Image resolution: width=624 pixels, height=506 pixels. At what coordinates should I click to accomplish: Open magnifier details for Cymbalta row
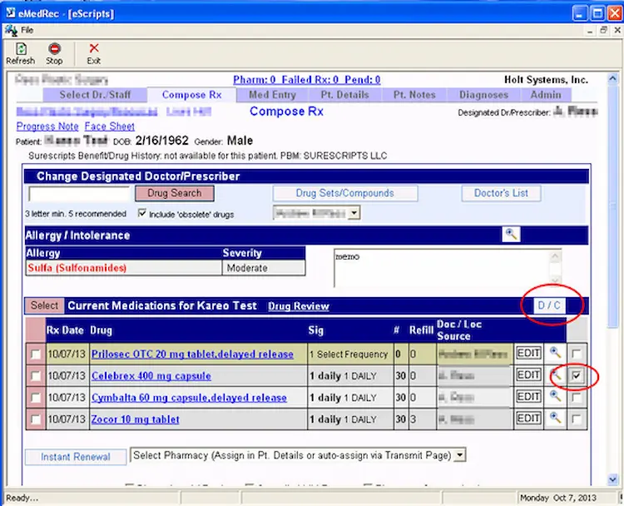click(556, 398)
